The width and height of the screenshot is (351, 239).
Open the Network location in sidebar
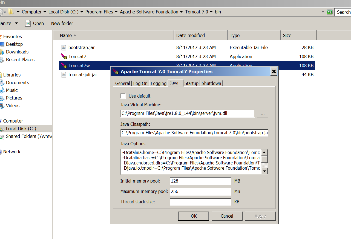[x=12, y=152]
